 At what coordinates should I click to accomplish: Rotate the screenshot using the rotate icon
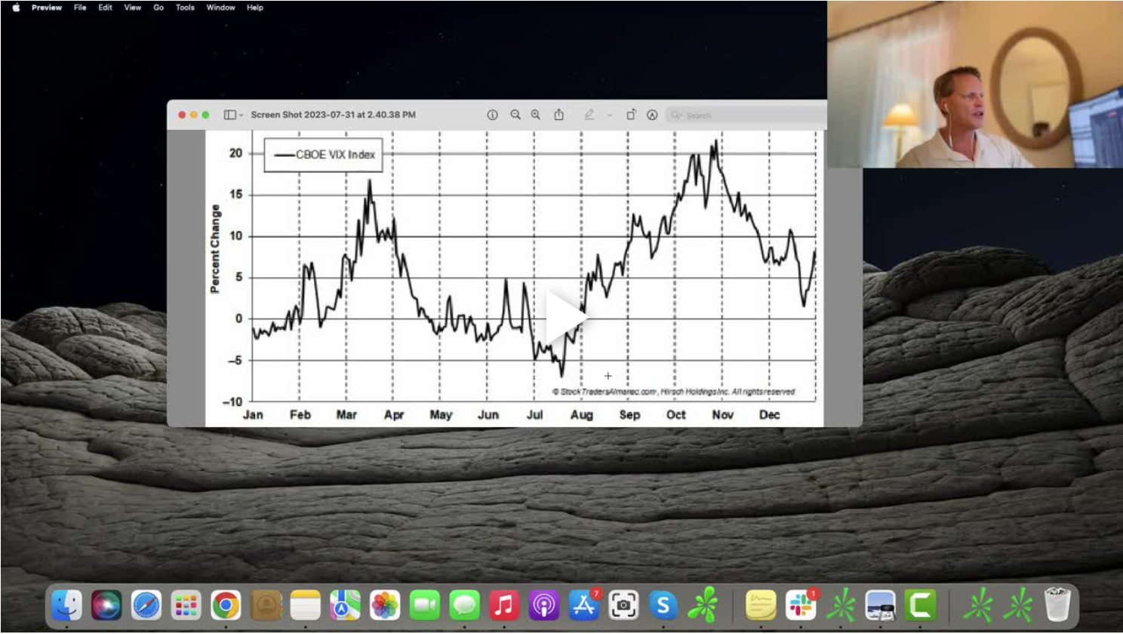(631, 115)
